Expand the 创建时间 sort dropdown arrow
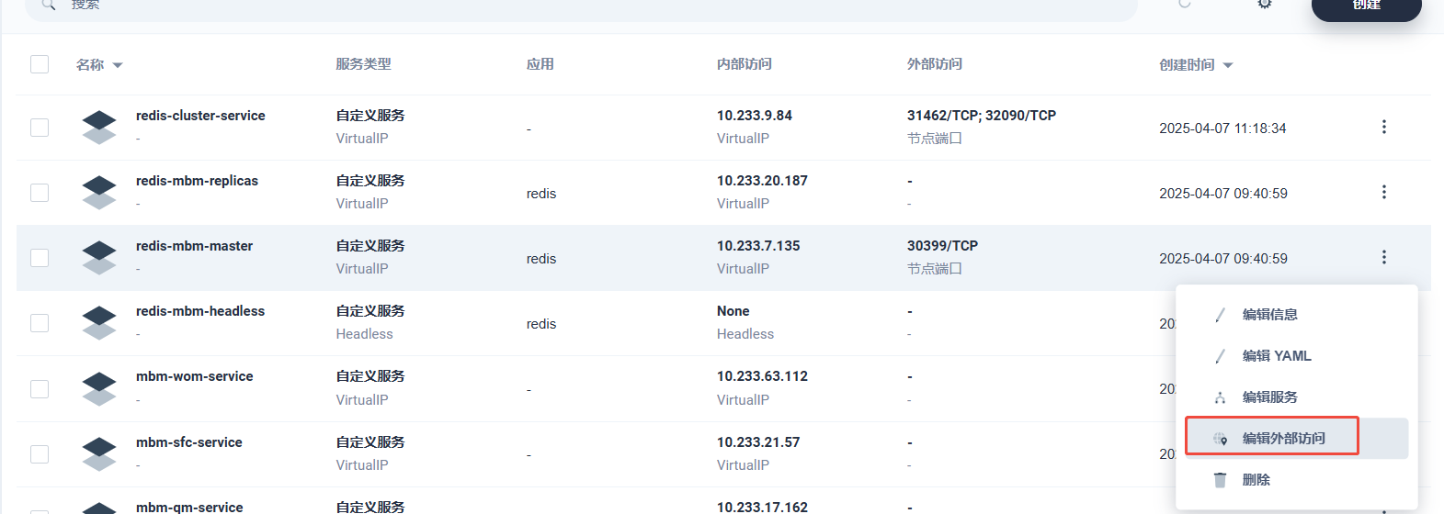The image size is (1444, 514). click(x=1228, y=65)
